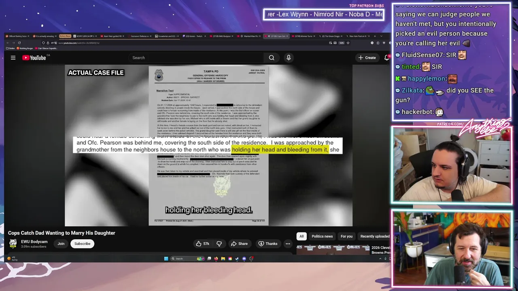Open the YouTube hamburger guide menu

click(13, 58)
